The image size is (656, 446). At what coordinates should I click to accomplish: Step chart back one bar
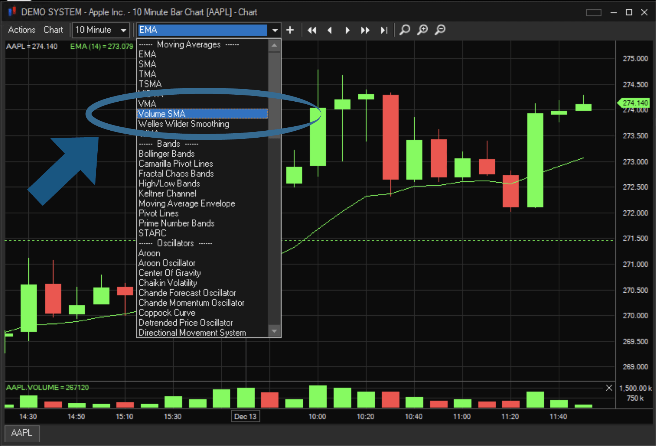pos(329,30)
